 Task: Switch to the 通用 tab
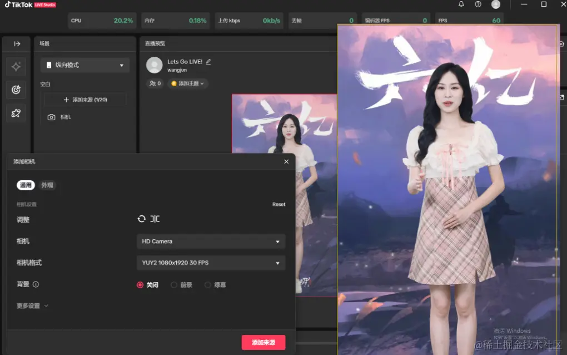click(x=26, y=185)
